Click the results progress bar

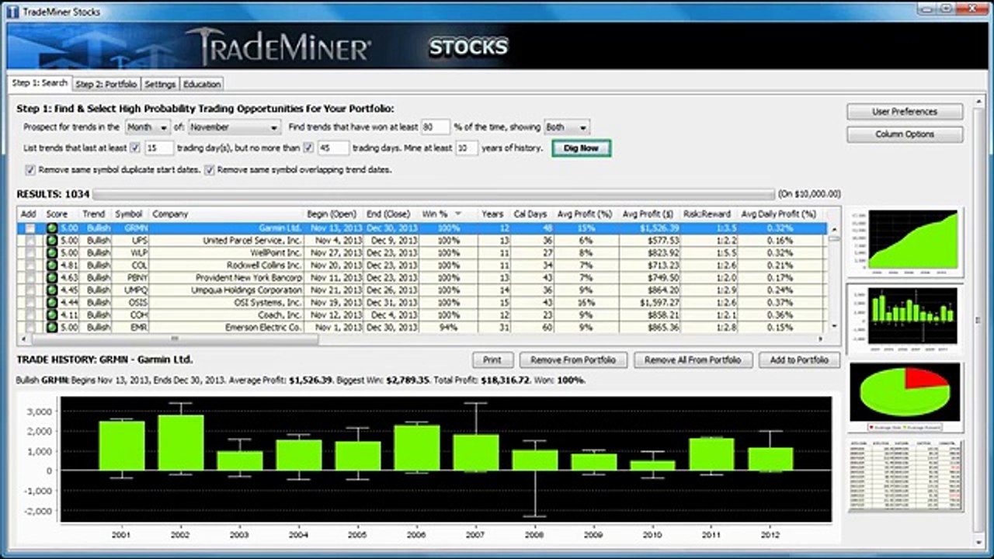(x=433, y=194)
